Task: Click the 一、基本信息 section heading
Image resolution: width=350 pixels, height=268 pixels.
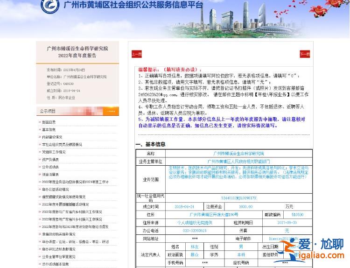Action: 151,144
